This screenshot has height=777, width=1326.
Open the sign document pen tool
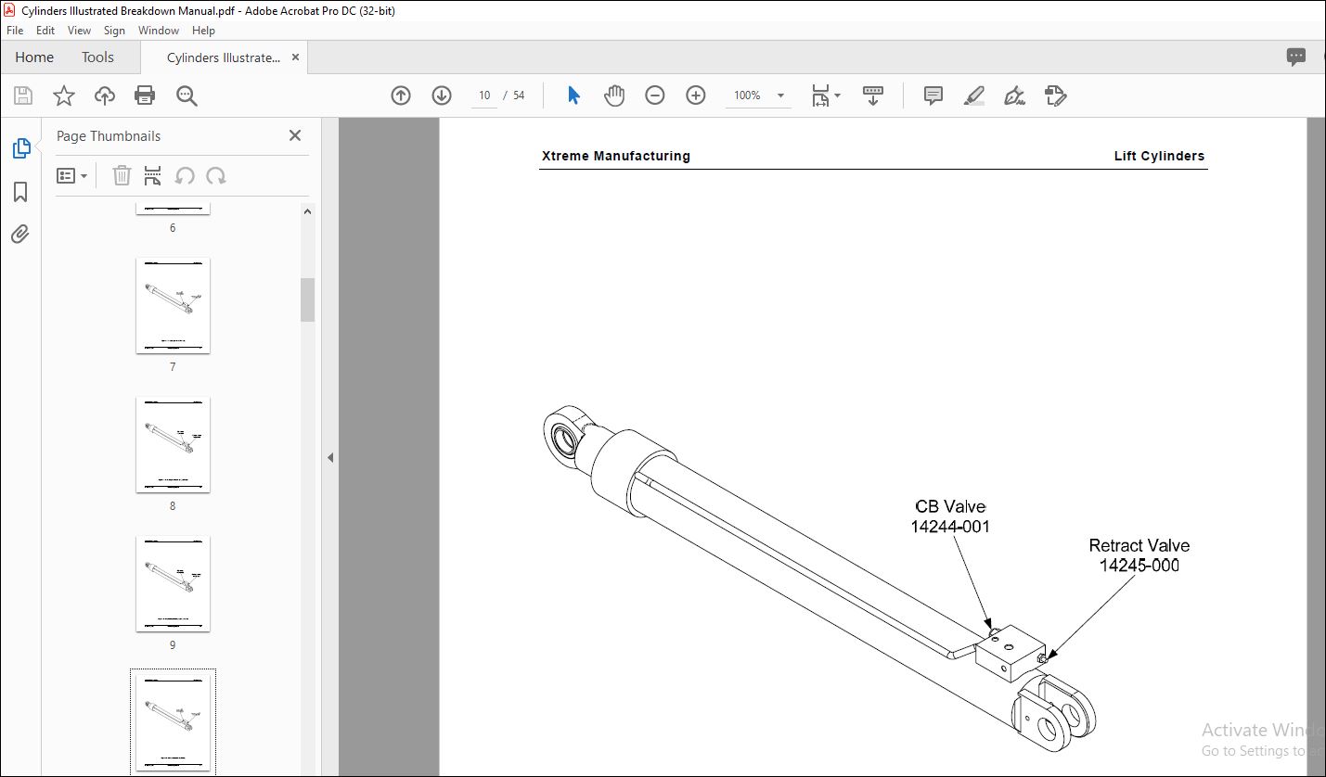point(1014,96)
